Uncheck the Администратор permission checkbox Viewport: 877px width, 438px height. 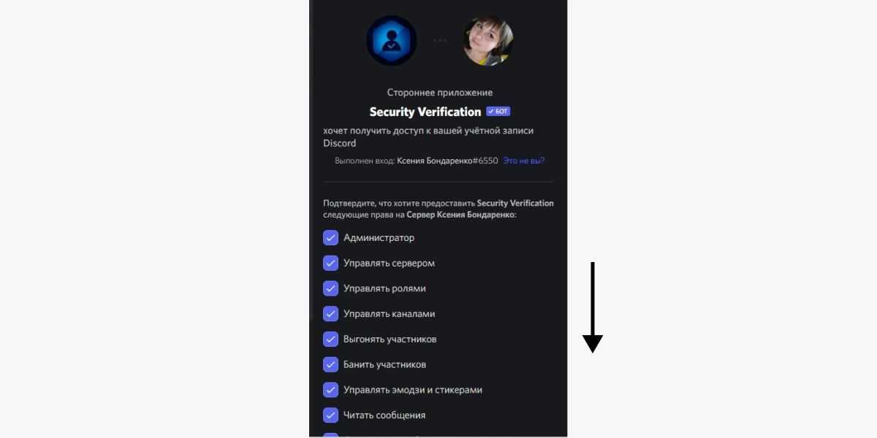pos(330,238)
